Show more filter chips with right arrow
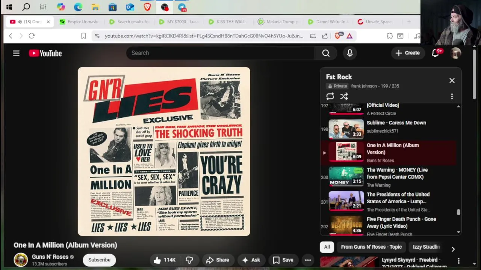Screen dimensions: 481x270 click(453, 249)
